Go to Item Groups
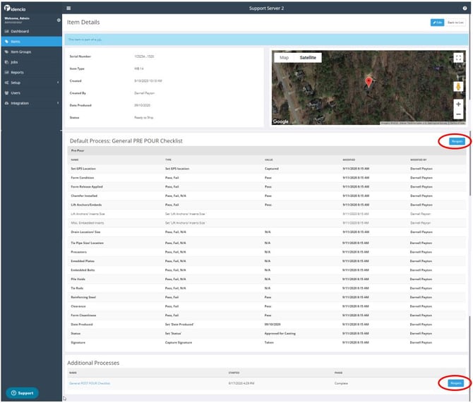The width and height of the screenshot is (473, 403). click(x=25, y=52)
